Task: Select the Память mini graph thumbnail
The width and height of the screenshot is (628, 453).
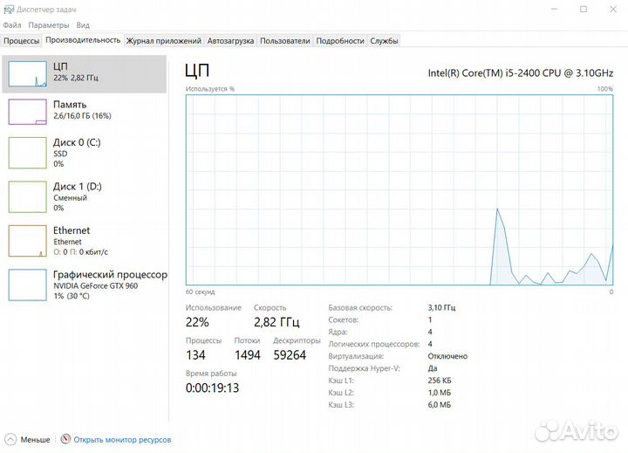Action: coord(28,112)
